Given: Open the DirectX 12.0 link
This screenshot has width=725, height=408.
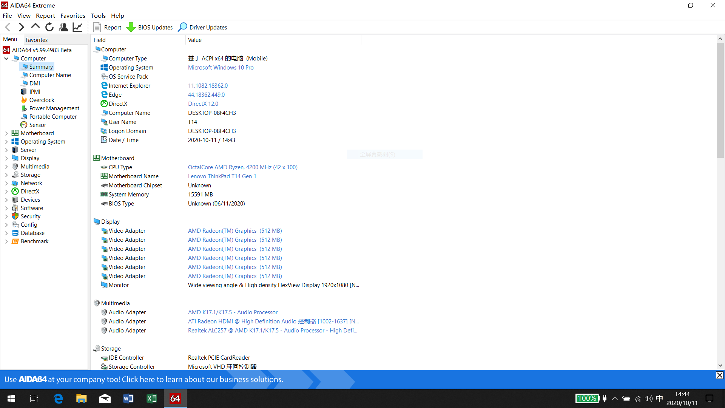Looking at the screenshot, I should (x=203, y=104).
